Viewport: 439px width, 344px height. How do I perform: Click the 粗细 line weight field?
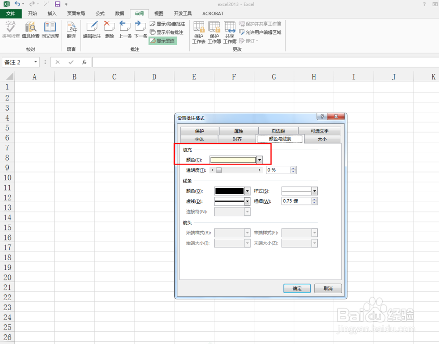coord(296,201)
